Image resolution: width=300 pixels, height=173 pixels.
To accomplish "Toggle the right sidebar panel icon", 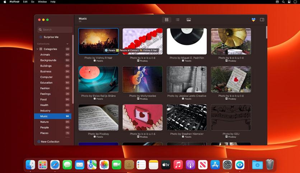I will point(262,20).
